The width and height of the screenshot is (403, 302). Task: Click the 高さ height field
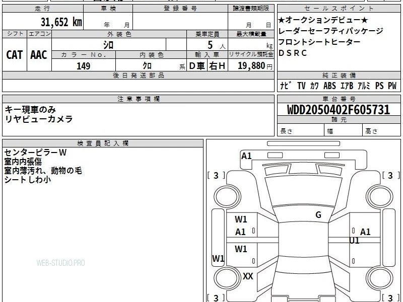pos(381,131)
